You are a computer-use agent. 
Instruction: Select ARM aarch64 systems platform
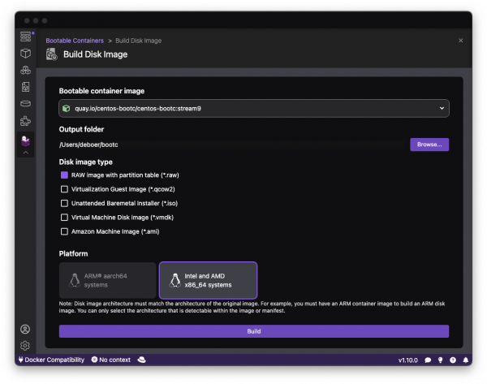[x=107, y=280]
